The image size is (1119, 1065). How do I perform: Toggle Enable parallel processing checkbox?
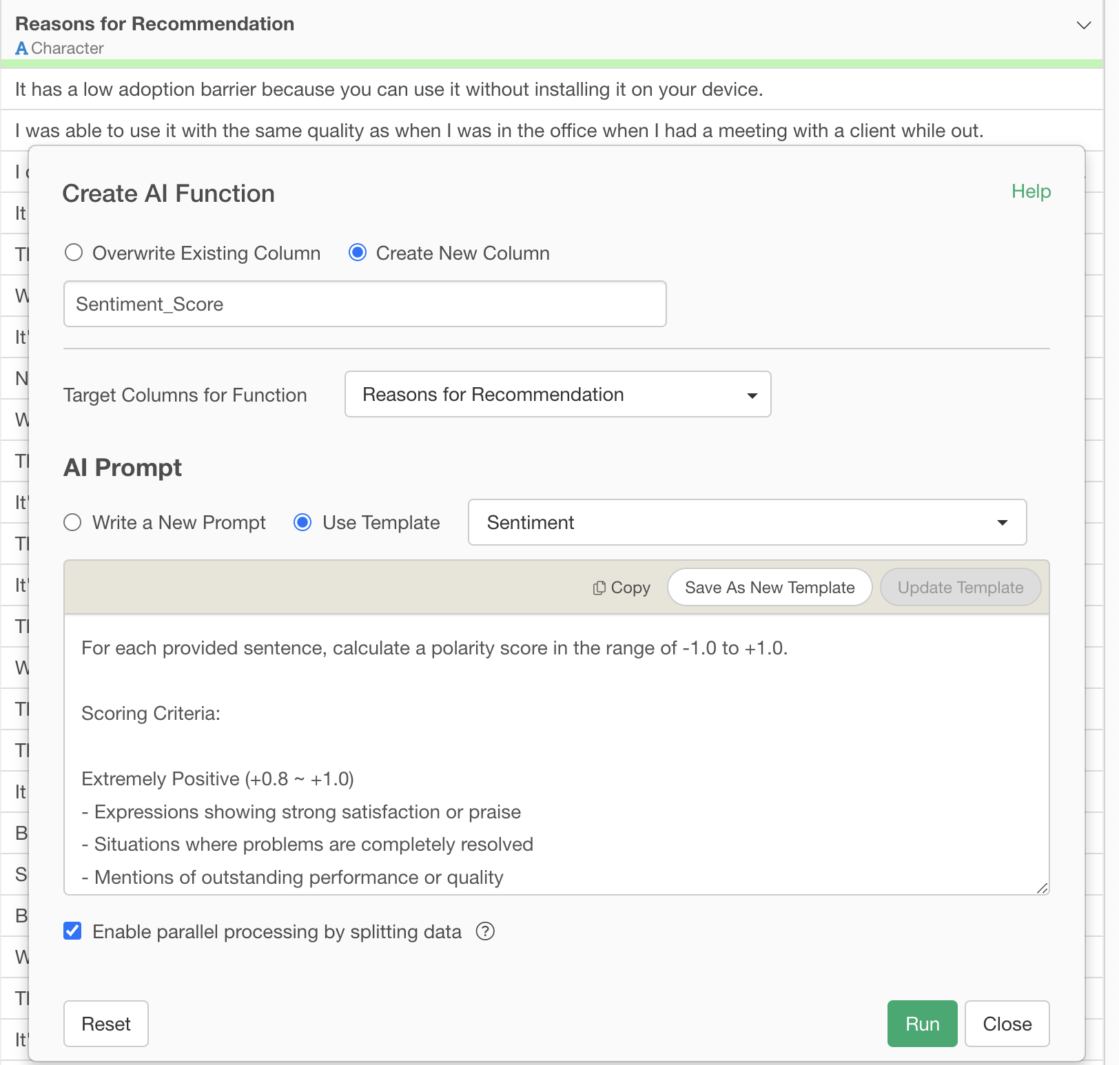click(x=72, y=931)
